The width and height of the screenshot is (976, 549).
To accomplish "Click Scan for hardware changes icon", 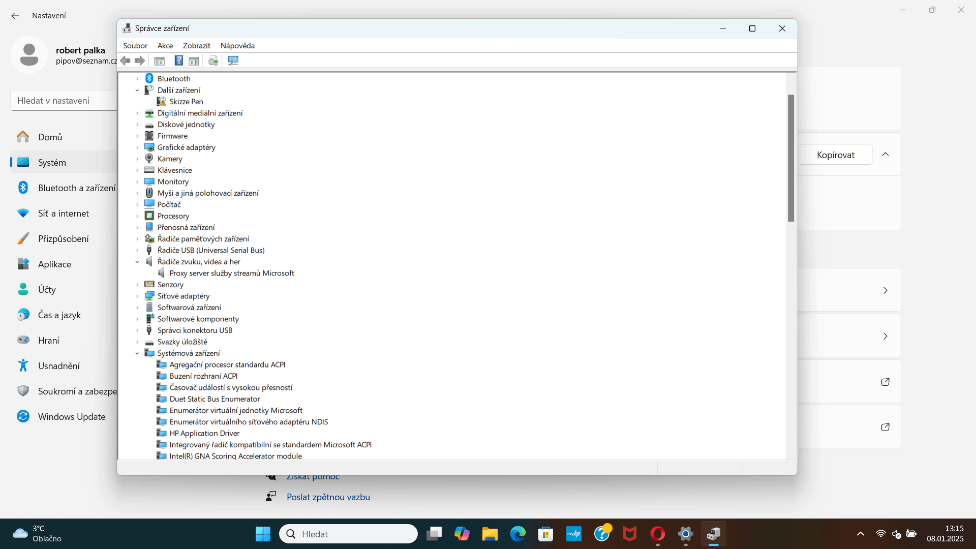I will [233, 61].
